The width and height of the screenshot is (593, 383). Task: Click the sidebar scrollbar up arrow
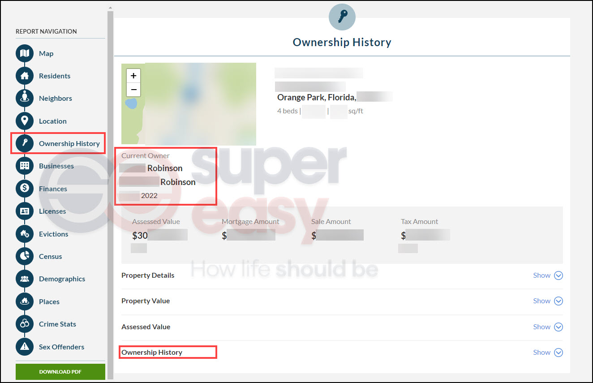point(110,8)
